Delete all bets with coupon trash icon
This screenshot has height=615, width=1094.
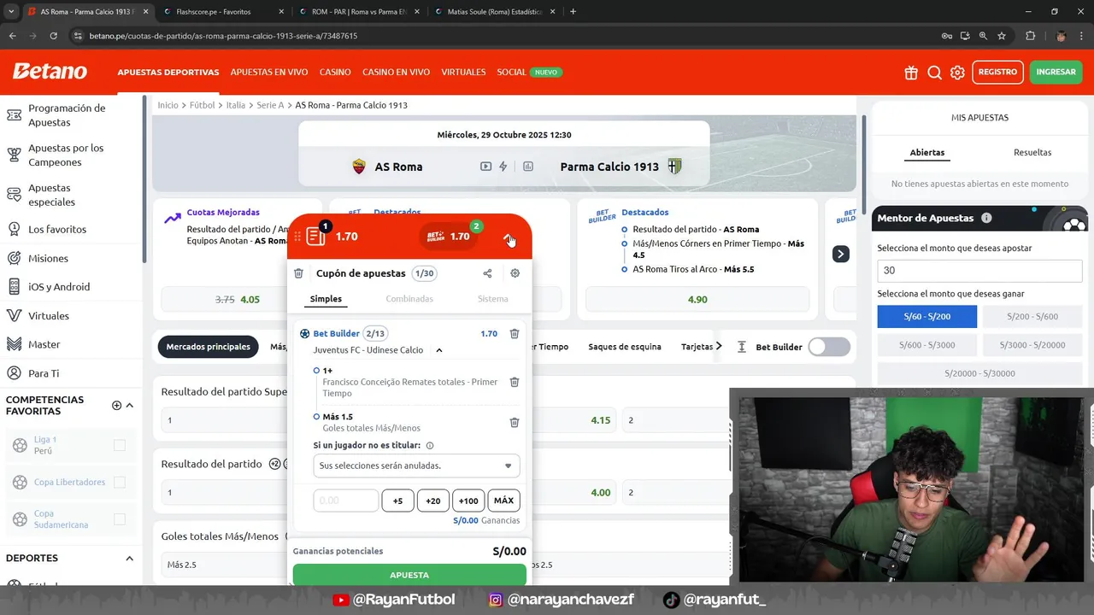(x=298, y=273)
